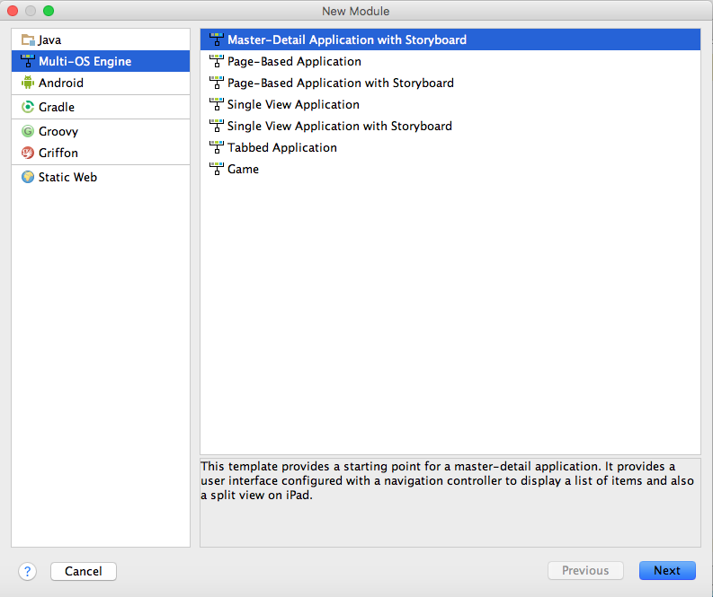Image resolution: width=713 pixels, height=597 pixels.
Task: Click the Android robot icon
Action: (x=28, y=83)
